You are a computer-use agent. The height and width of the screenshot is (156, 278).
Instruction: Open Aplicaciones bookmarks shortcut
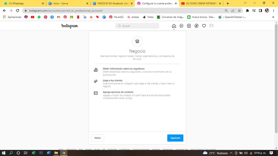12,17
